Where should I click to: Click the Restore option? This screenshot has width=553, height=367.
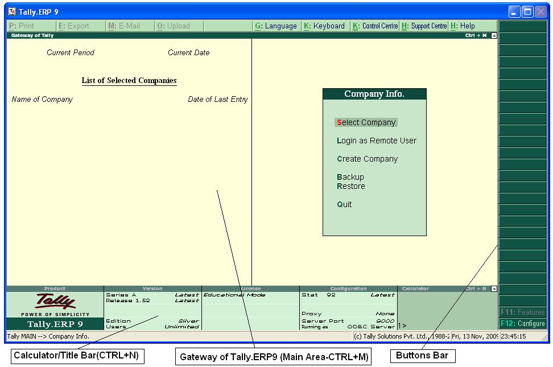[x=351, y=186]
